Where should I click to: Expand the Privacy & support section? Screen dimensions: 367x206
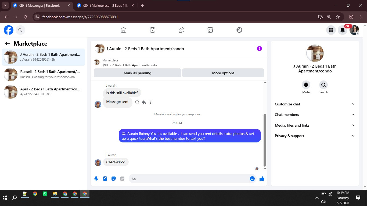click(x=315, y=136)
